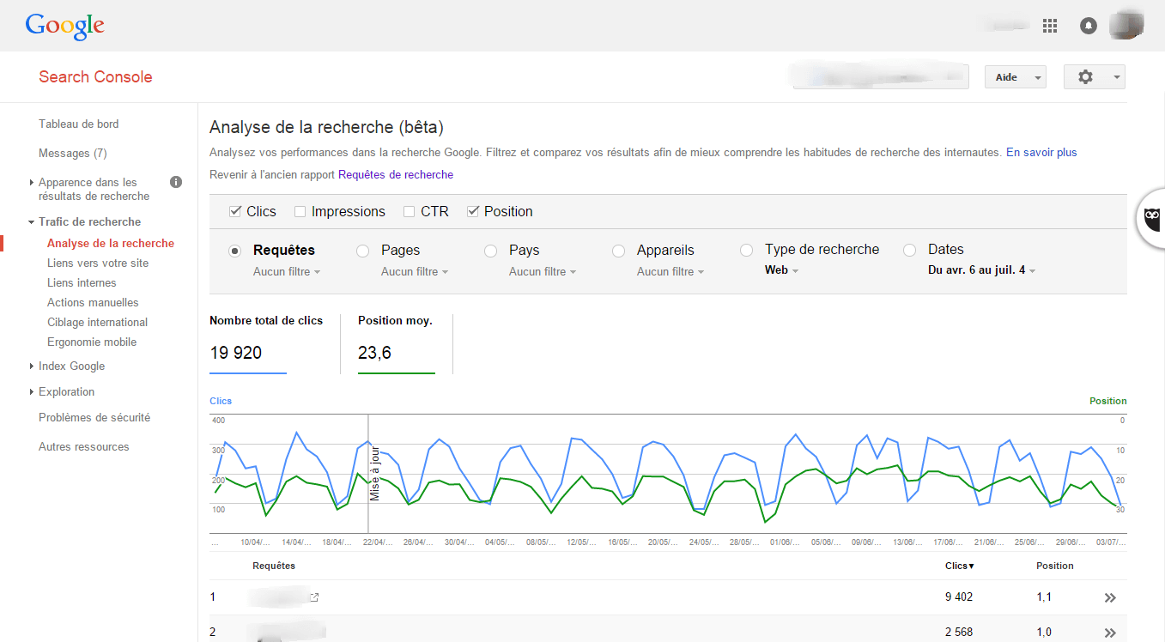
Task: Open the settings gear menu
Action: [x=1093, y=77]
